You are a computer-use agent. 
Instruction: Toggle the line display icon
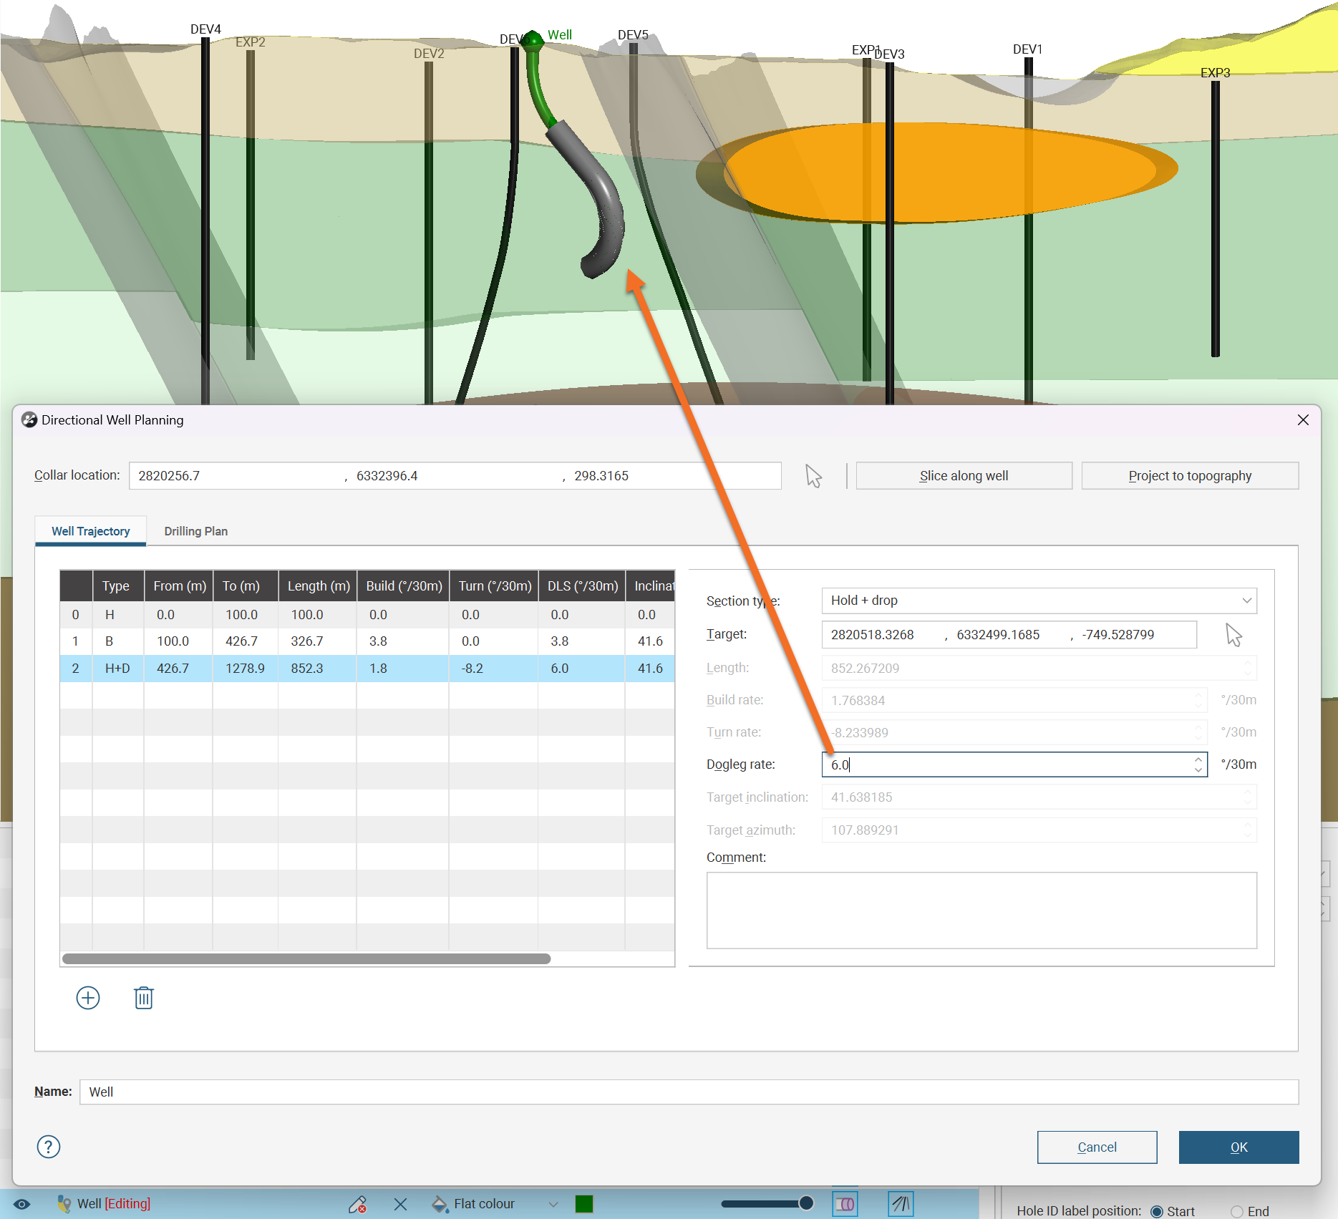coord(900,1204)
